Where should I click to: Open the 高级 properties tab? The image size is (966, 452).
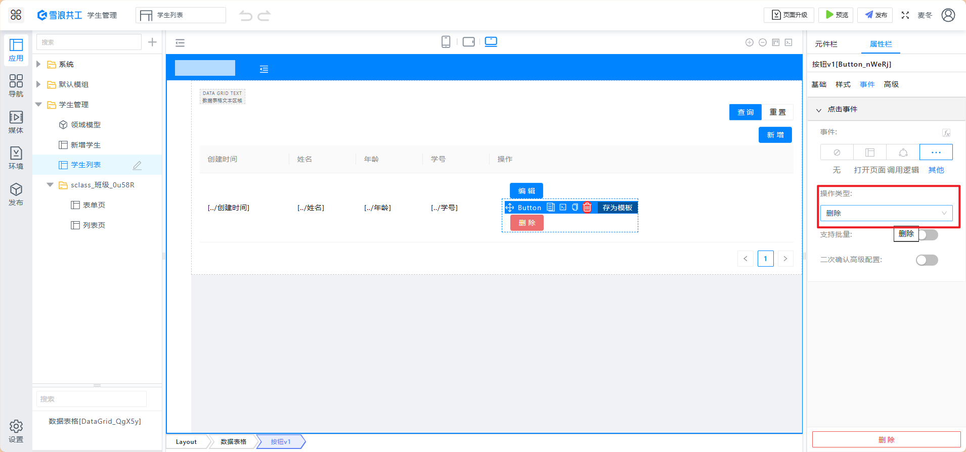[891, 84]
